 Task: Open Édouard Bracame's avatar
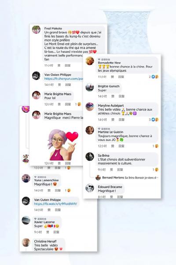coord(90,188)
